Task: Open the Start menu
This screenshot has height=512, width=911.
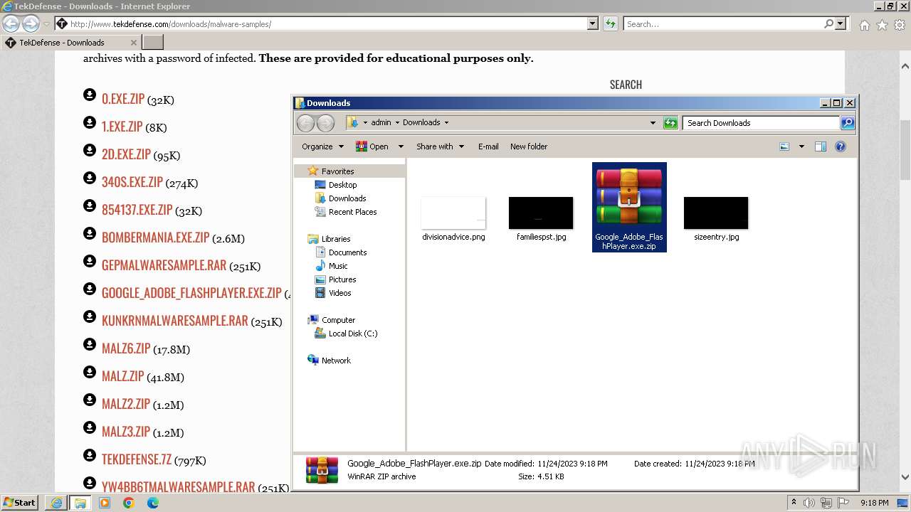Action: click(20, 503)
